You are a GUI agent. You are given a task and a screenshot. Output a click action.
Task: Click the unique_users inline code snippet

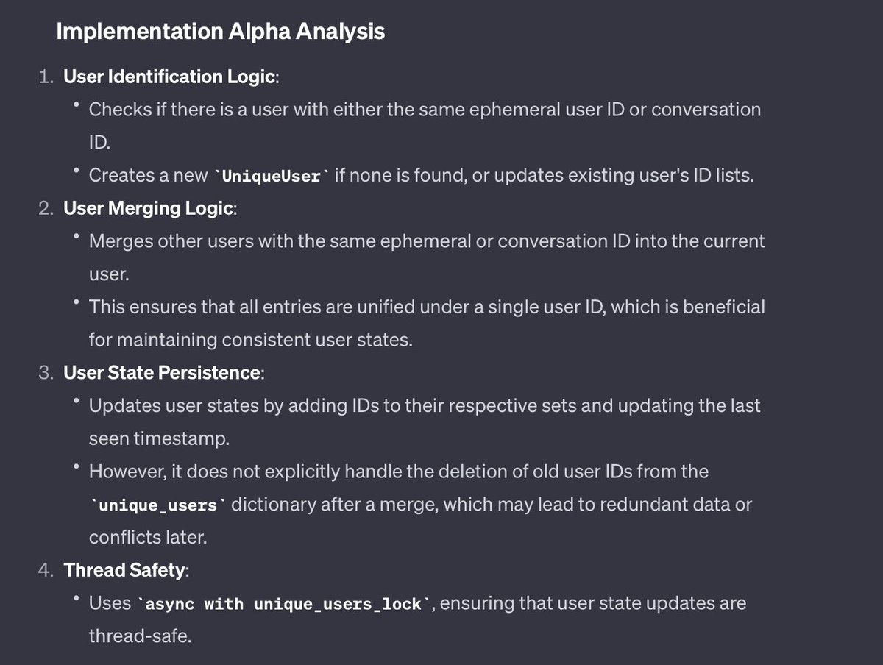tap(157, 506)
